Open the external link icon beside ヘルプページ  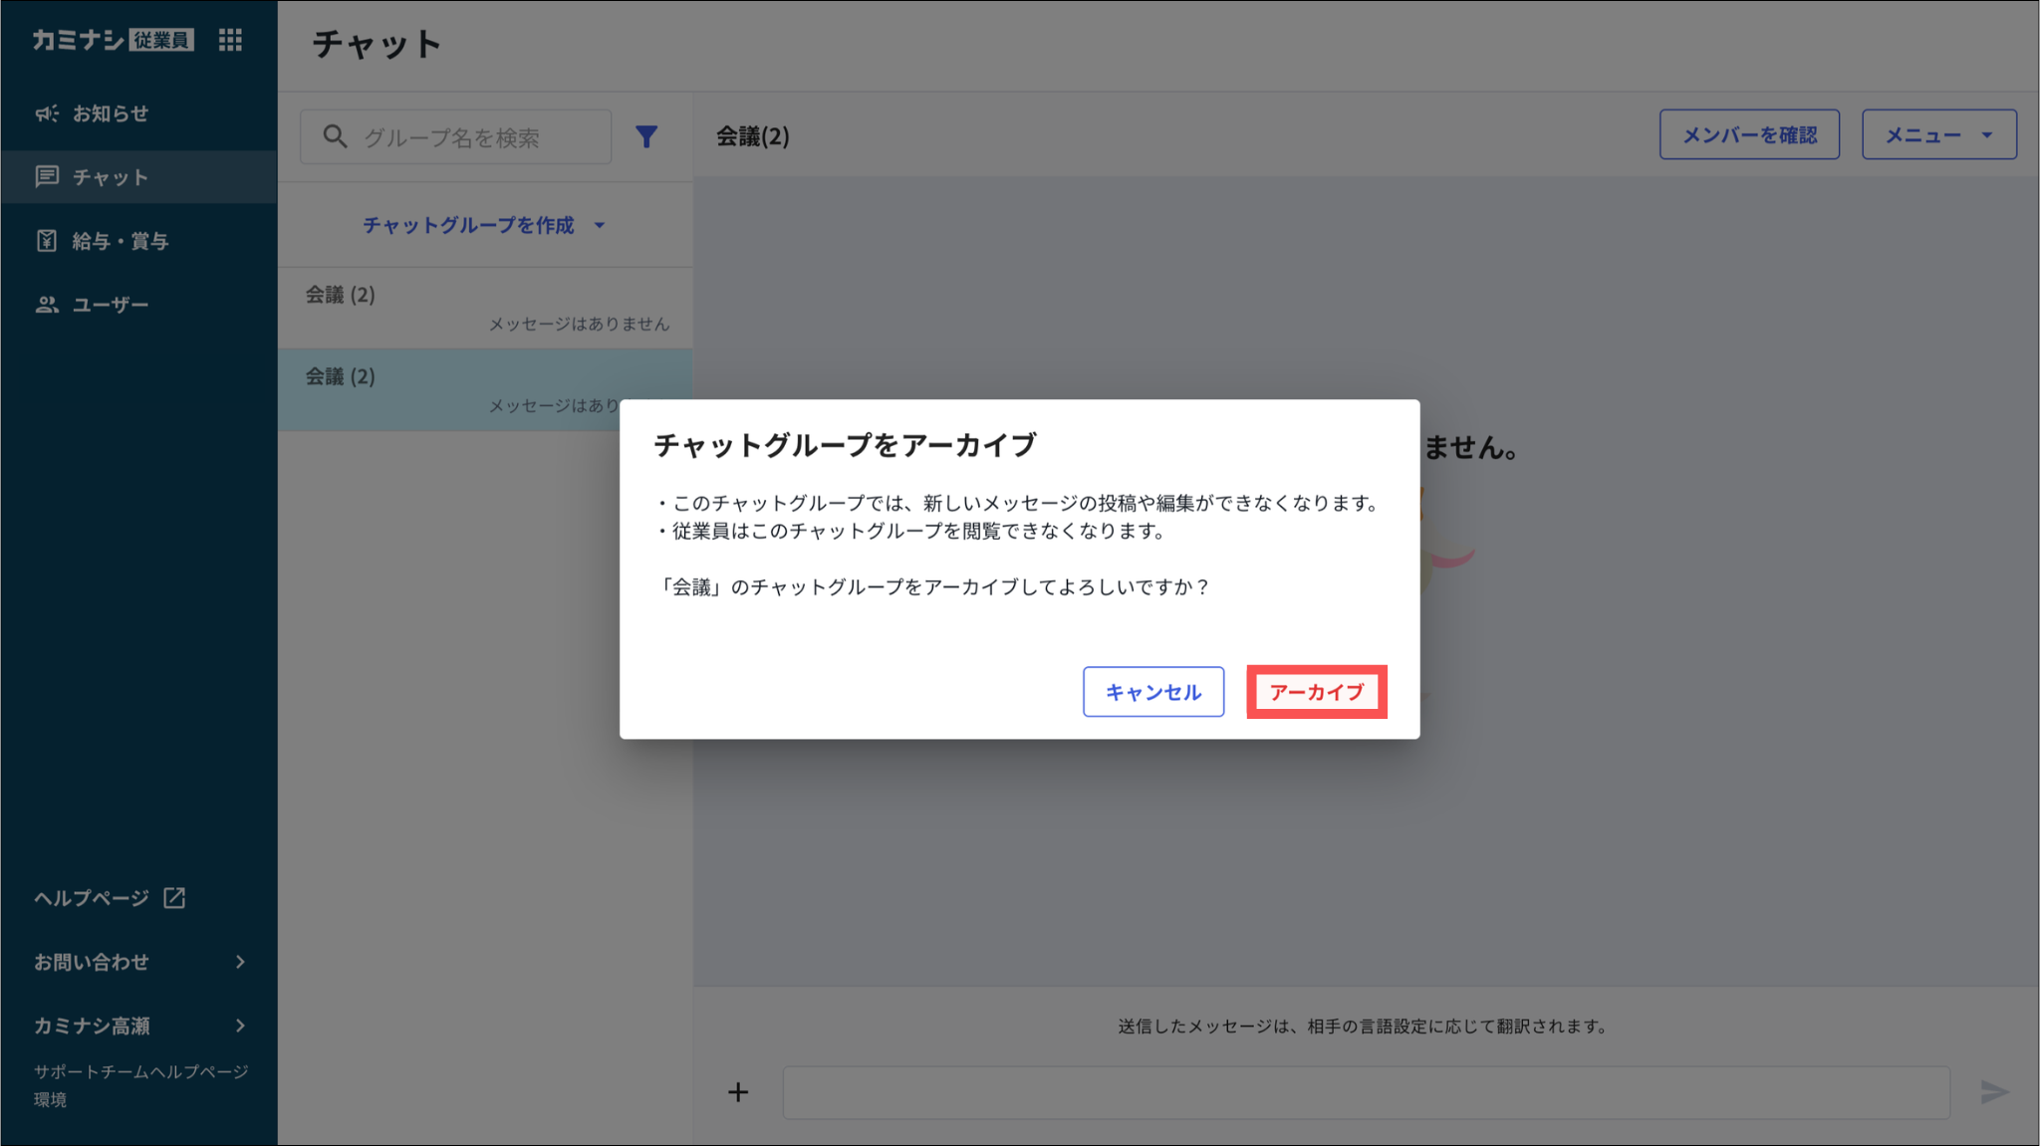tap(174, 898)
